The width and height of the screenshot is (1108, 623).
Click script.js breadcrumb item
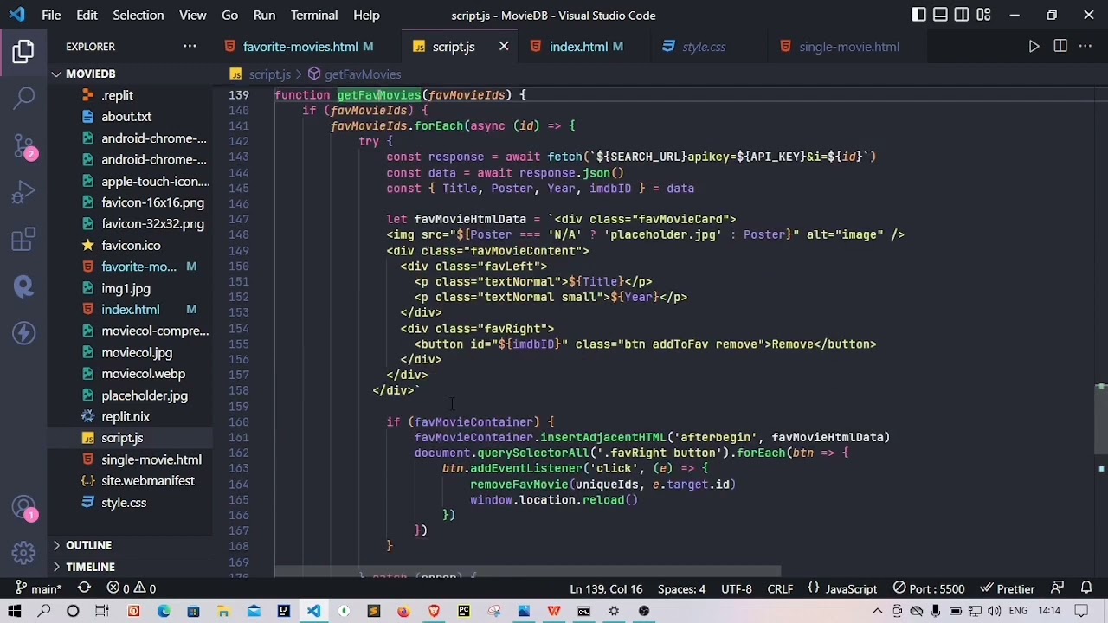point(261,74)
